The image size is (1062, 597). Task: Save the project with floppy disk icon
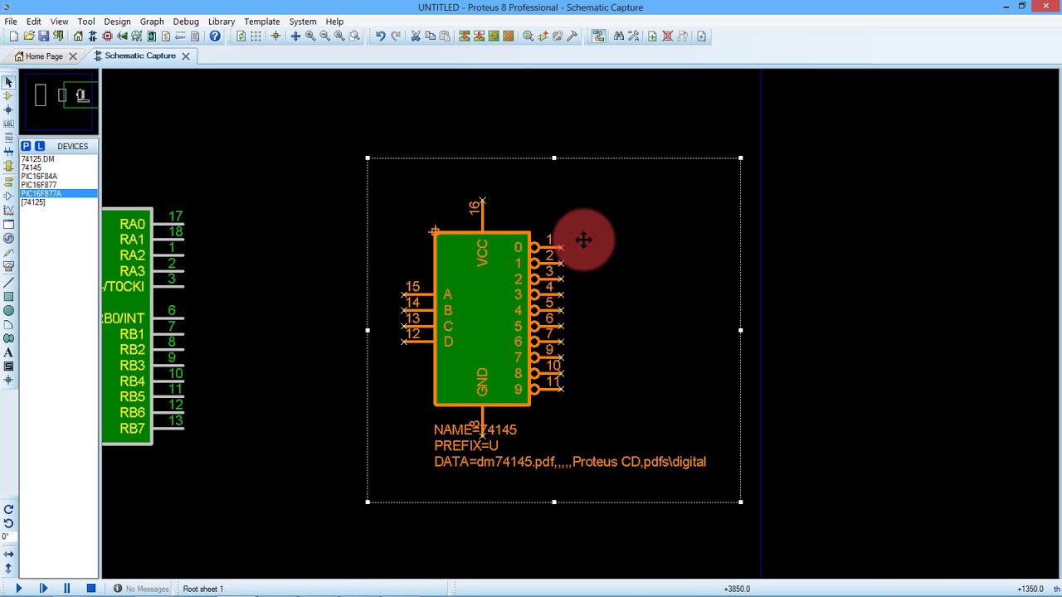coord(44,36)
